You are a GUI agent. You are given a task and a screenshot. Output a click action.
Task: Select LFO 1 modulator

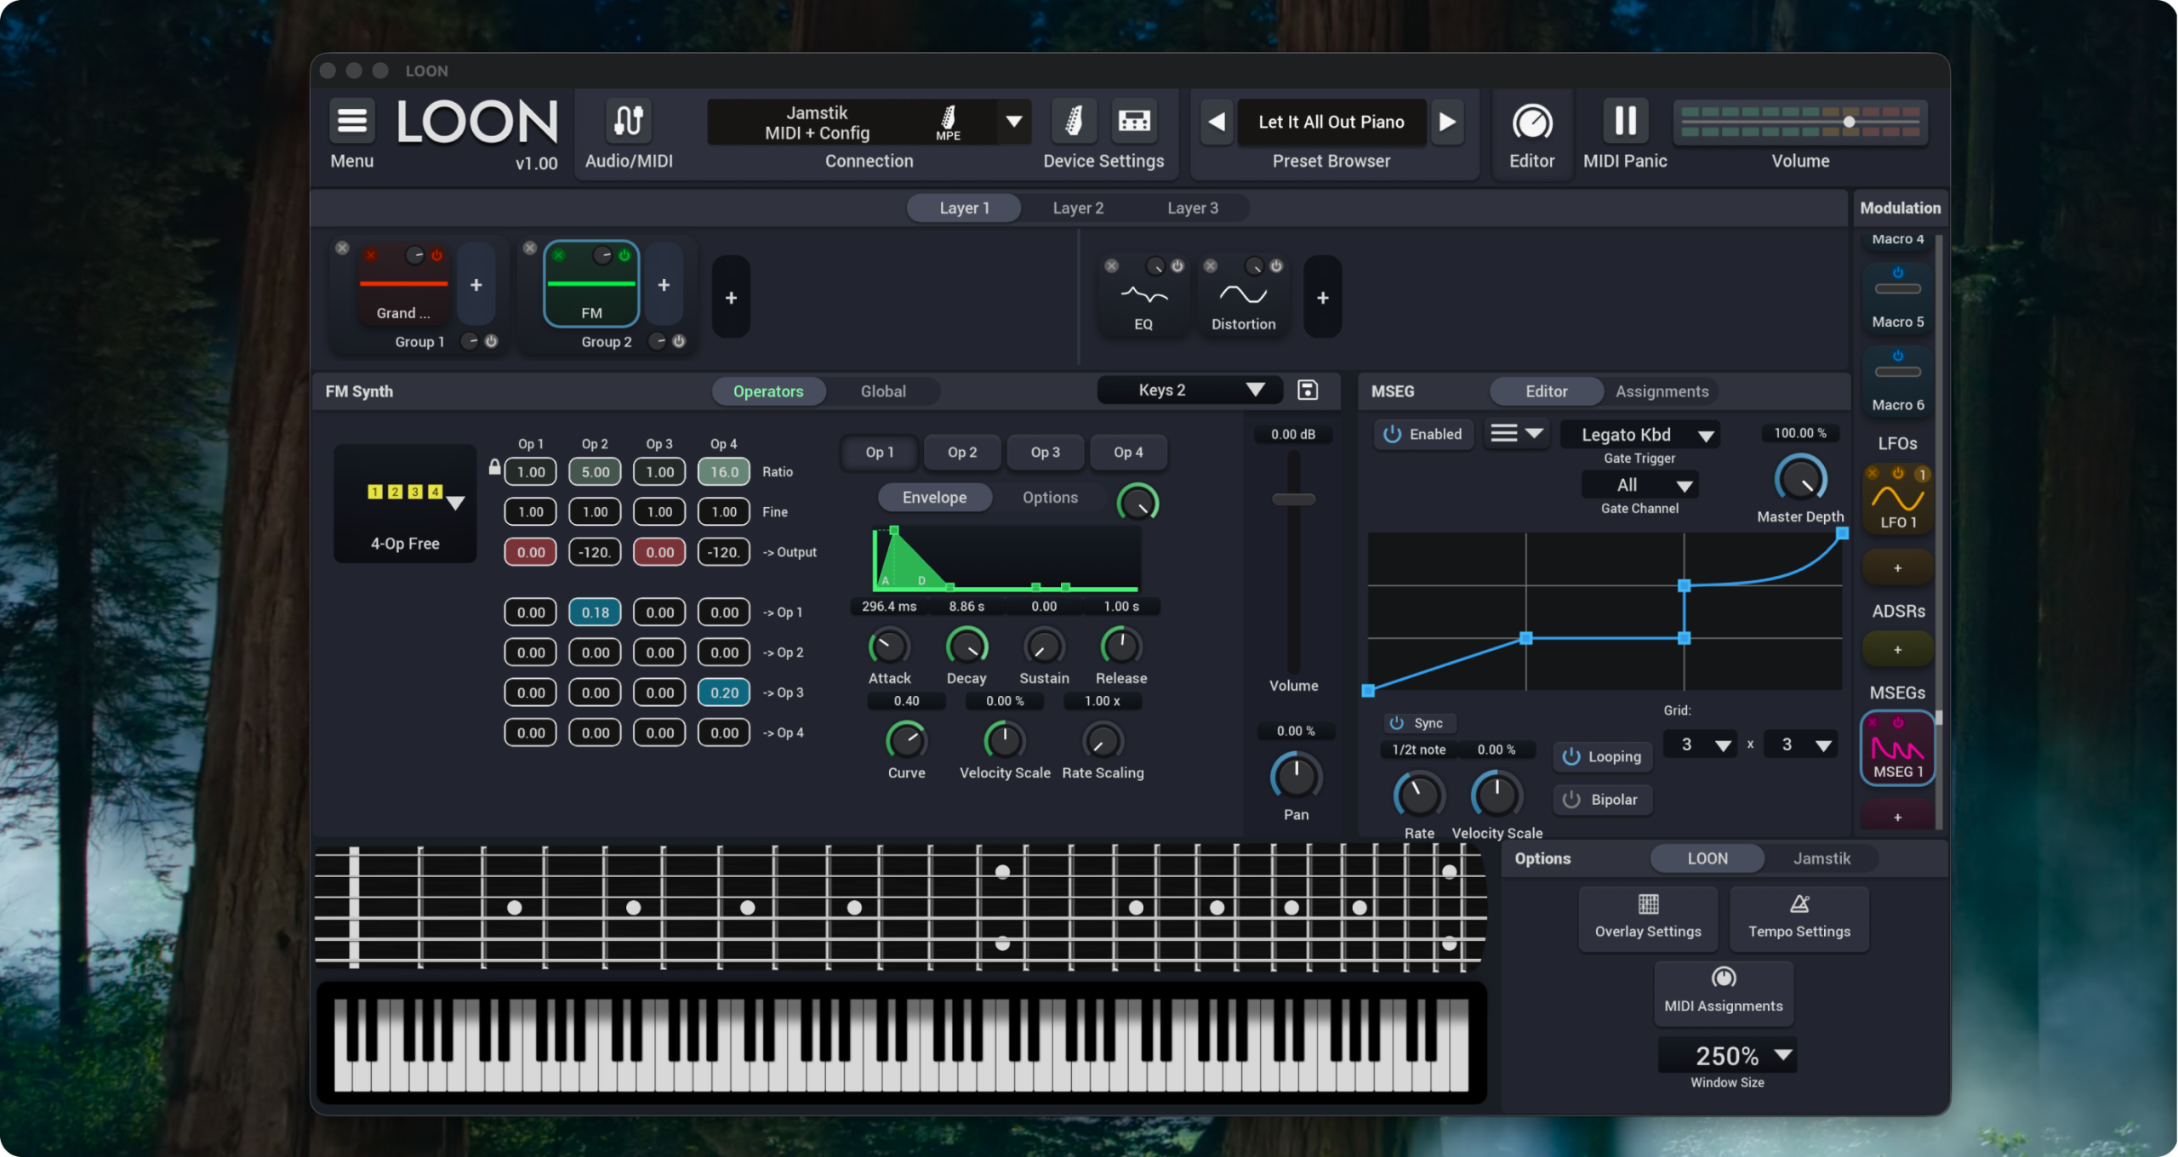(1898, 499)
